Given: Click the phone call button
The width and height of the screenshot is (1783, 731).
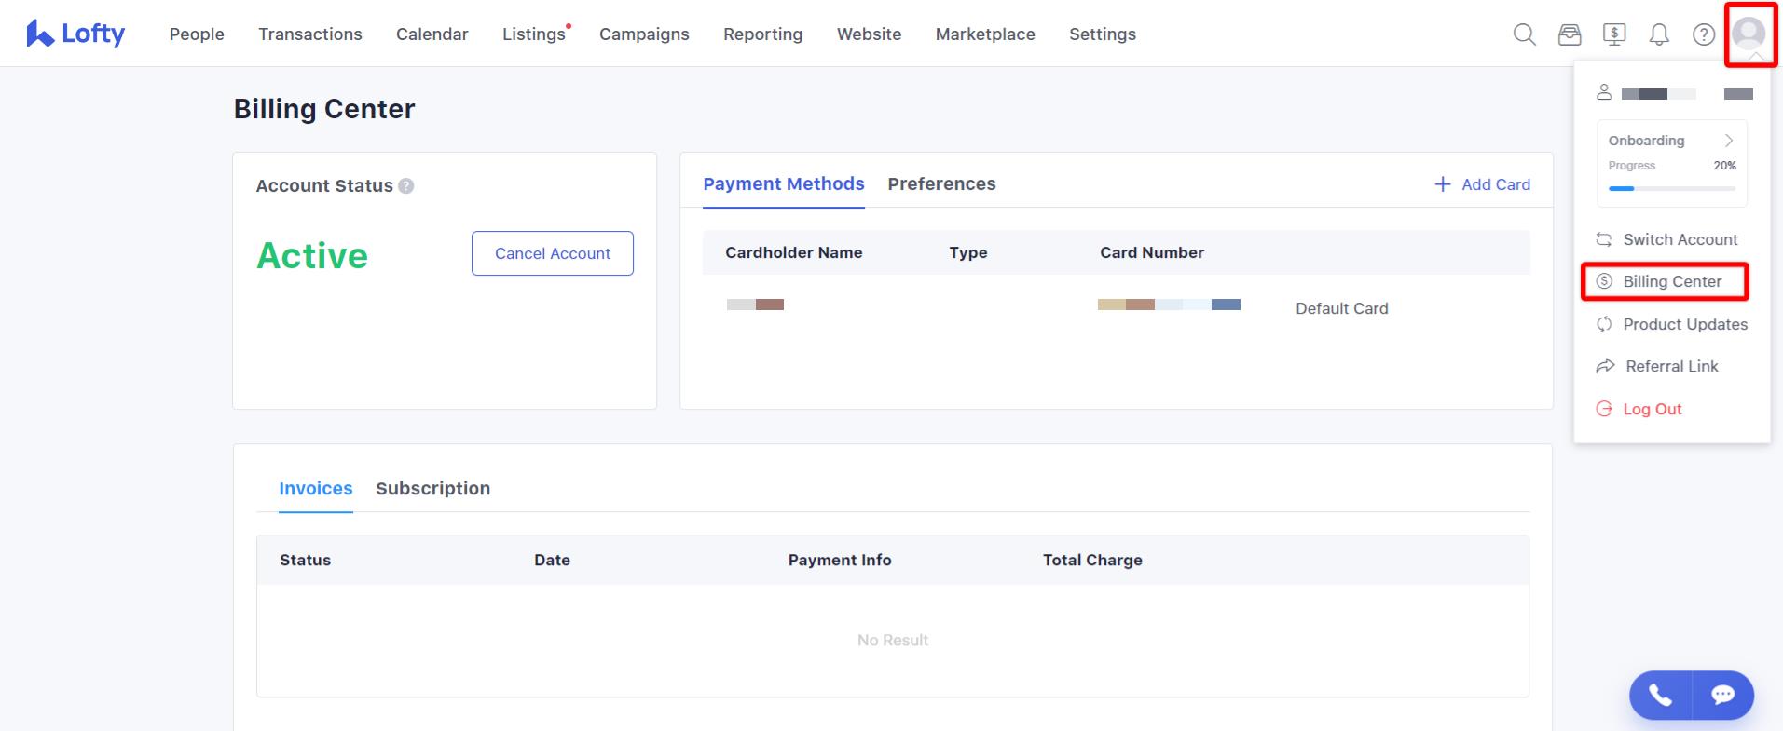Looking at the screenshot, I should 1660,695.
